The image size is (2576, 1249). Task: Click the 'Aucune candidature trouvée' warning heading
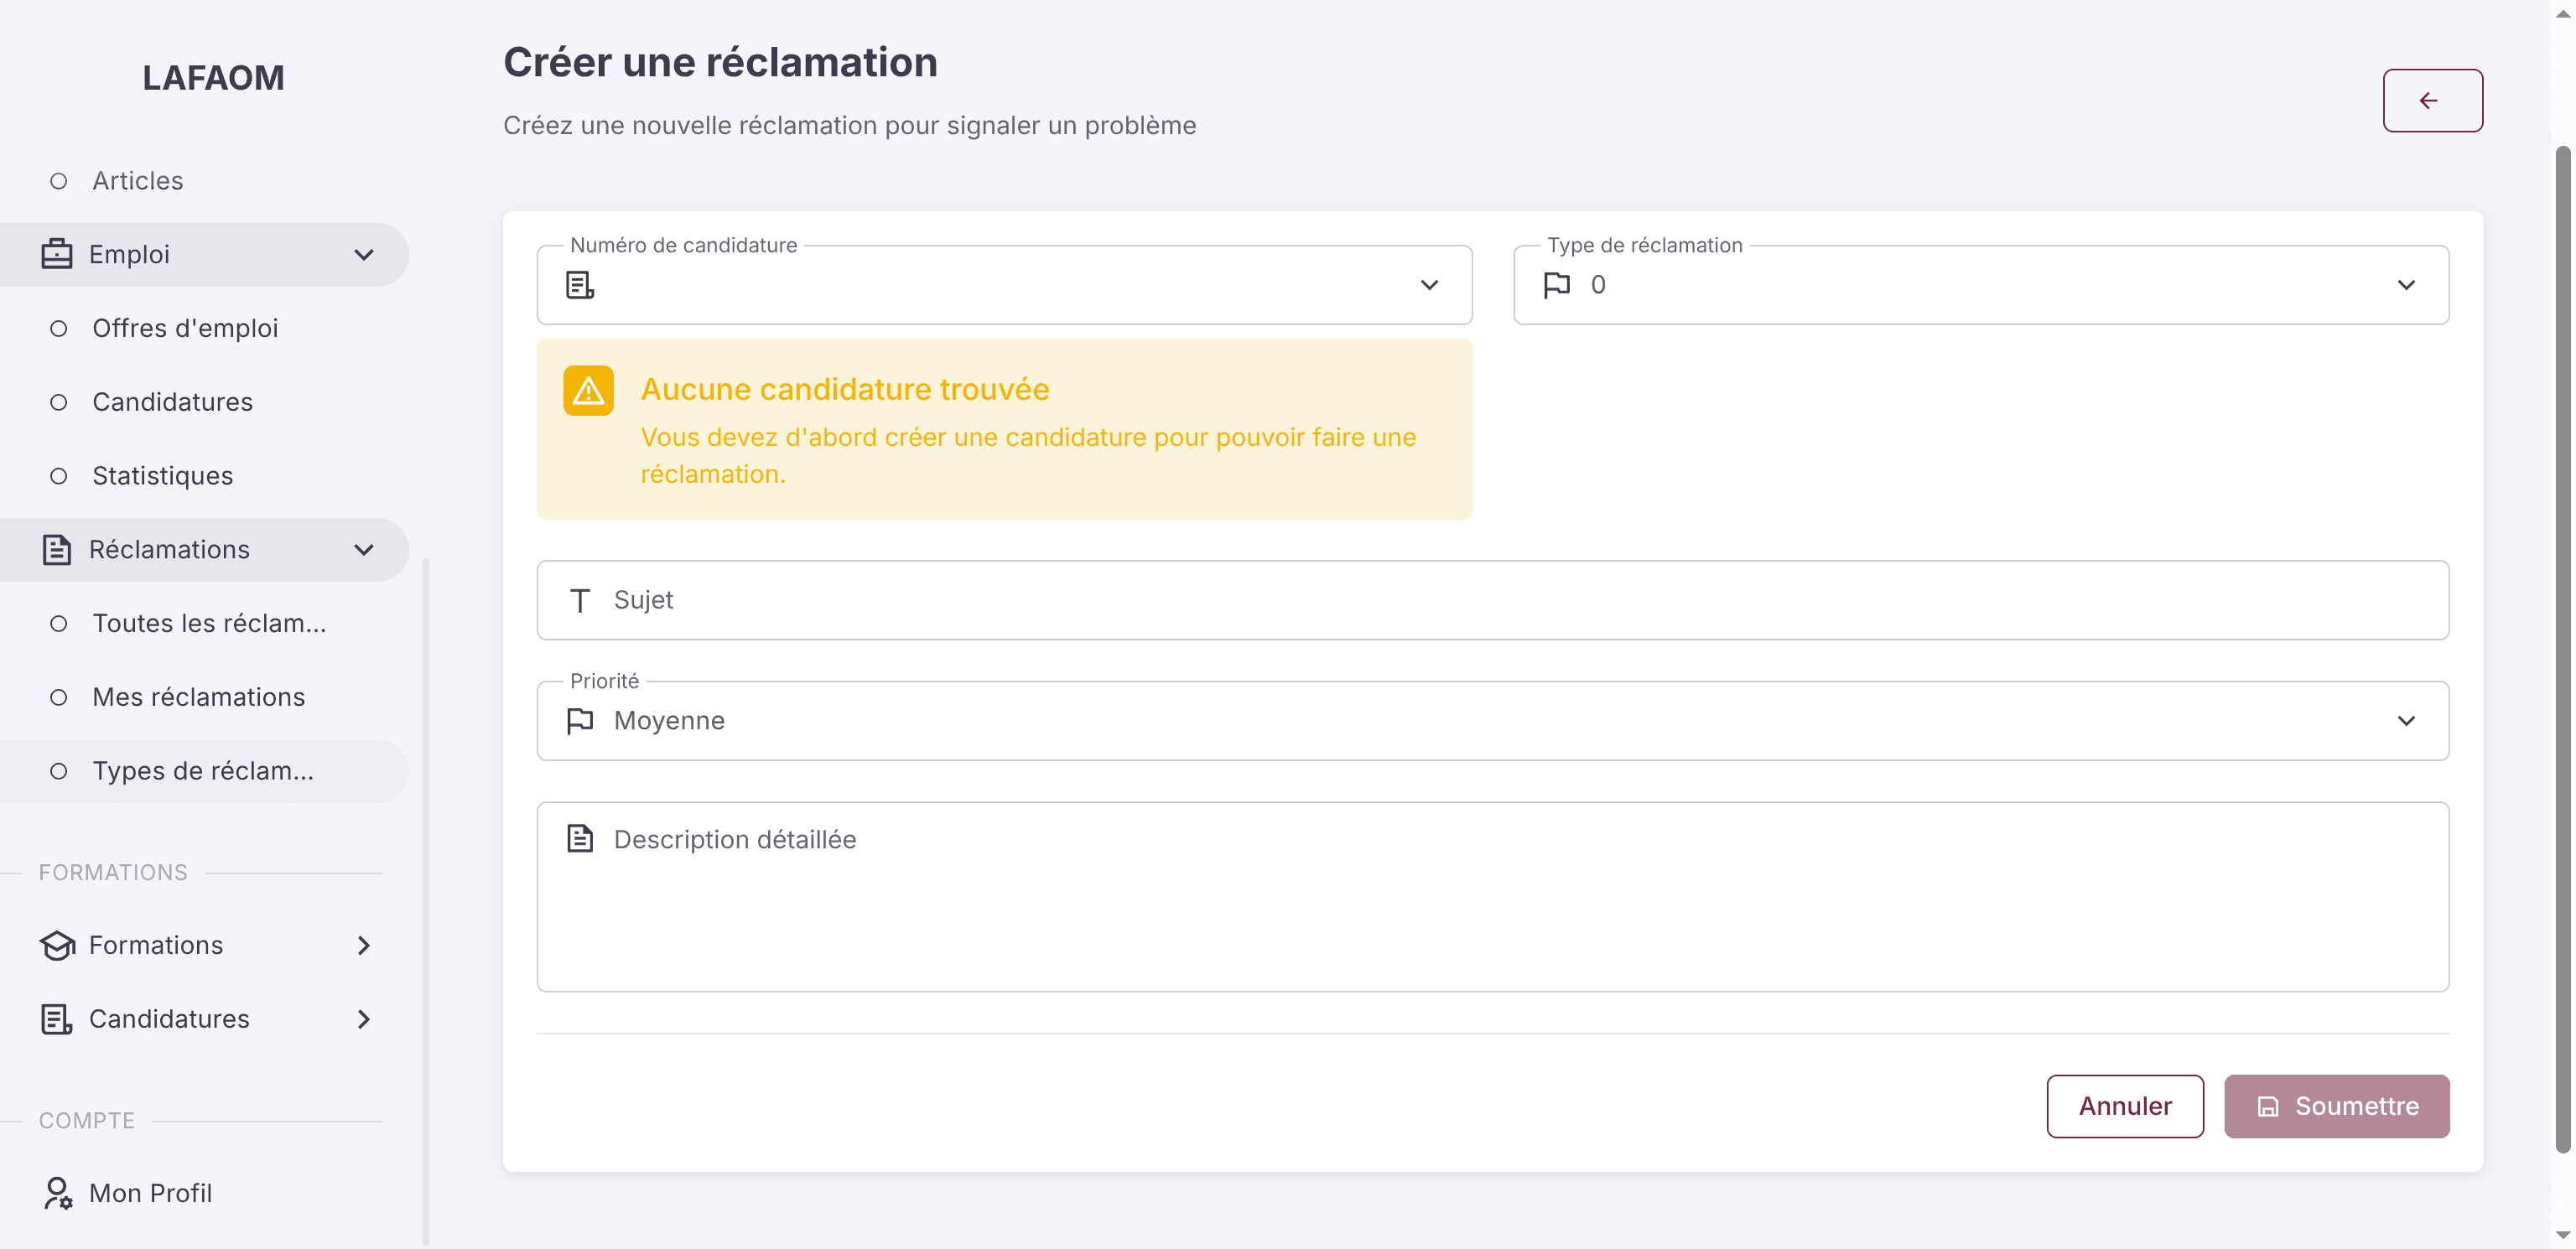[x=845, y=389]
